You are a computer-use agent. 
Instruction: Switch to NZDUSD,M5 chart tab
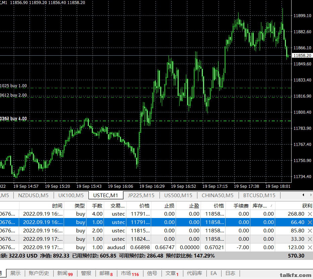coord(33,195)
